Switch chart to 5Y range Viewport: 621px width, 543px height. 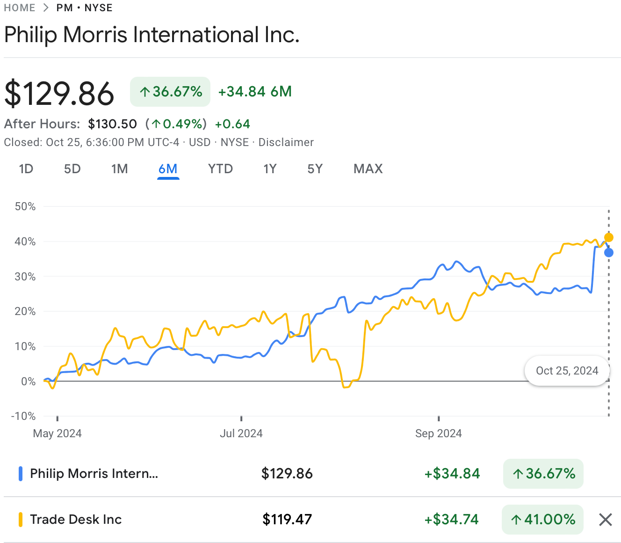[315, 169]
